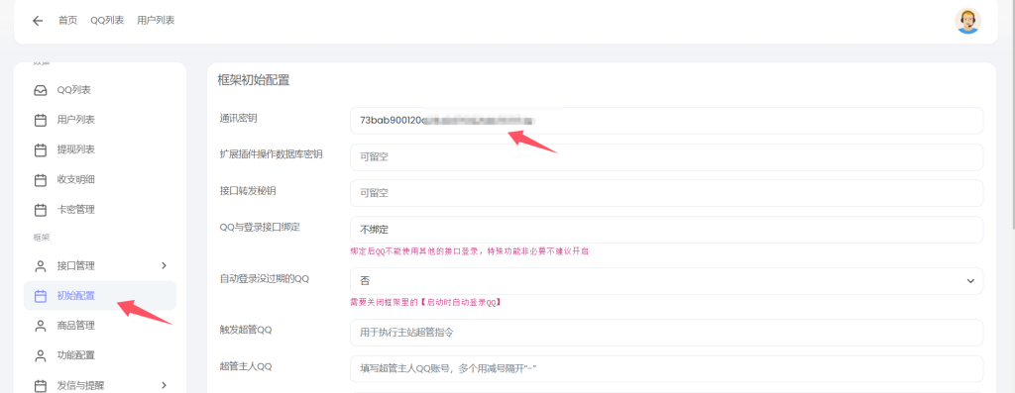
Task: Click the pink hint starting 绑定后QQ不能使用
Action: point(469,250)
